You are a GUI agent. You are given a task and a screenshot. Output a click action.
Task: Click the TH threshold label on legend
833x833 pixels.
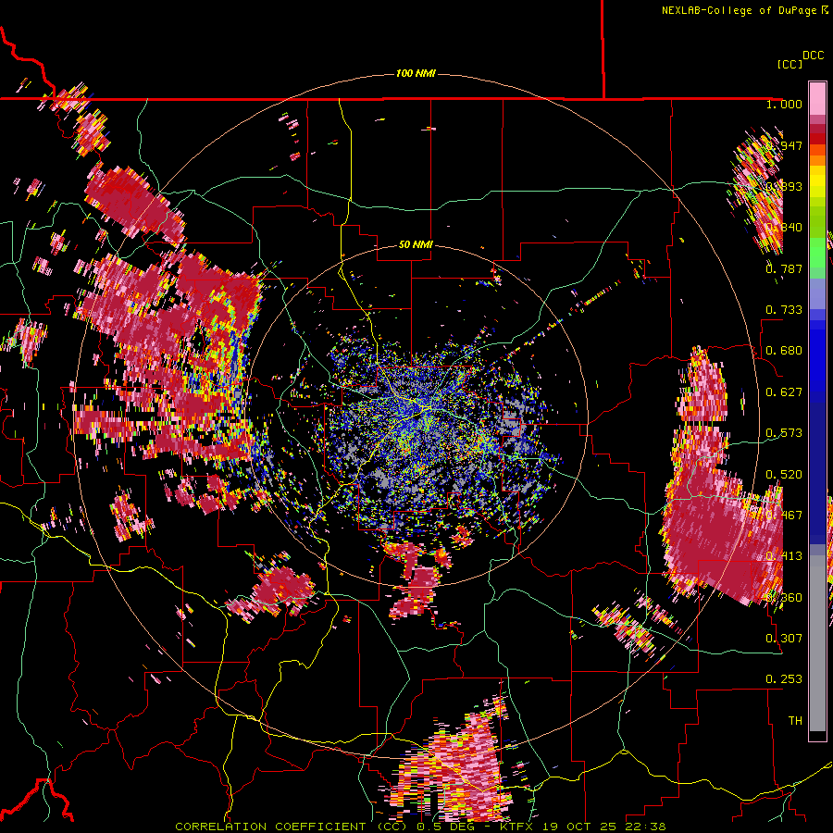click(x=795, y=721)
